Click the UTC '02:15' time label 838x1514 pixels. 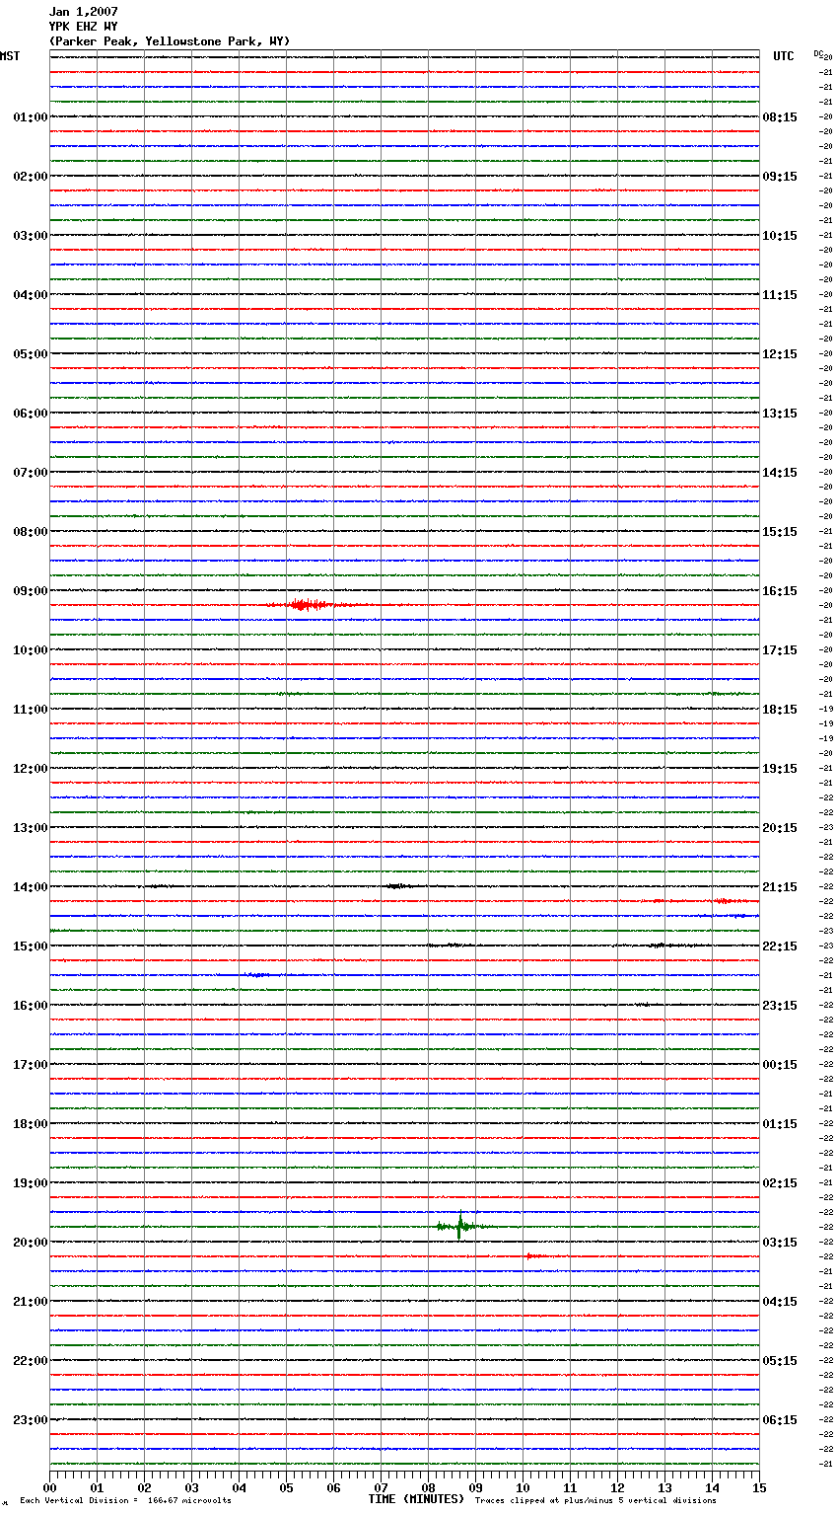pos(780,1183)
